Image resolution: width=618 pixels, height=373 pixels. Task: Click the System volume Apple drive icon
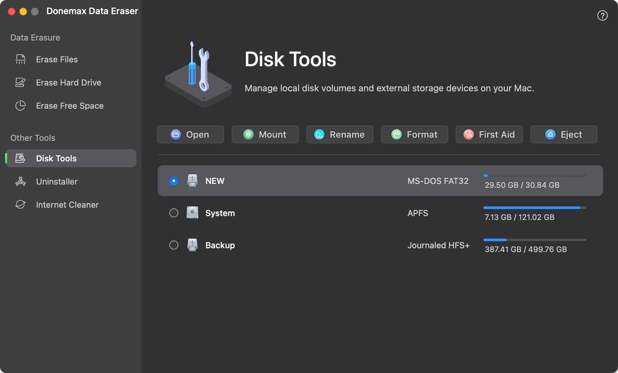pyautogui.click(x=192, y=213)
